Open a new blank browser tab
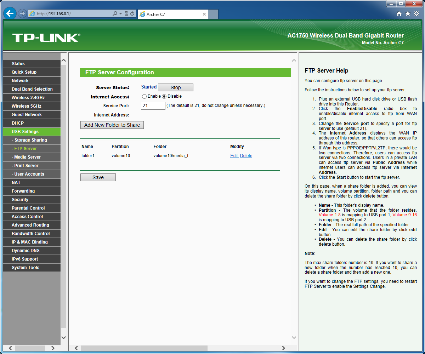The width and height of the screenshot is (425, 354). pos(213,14)
